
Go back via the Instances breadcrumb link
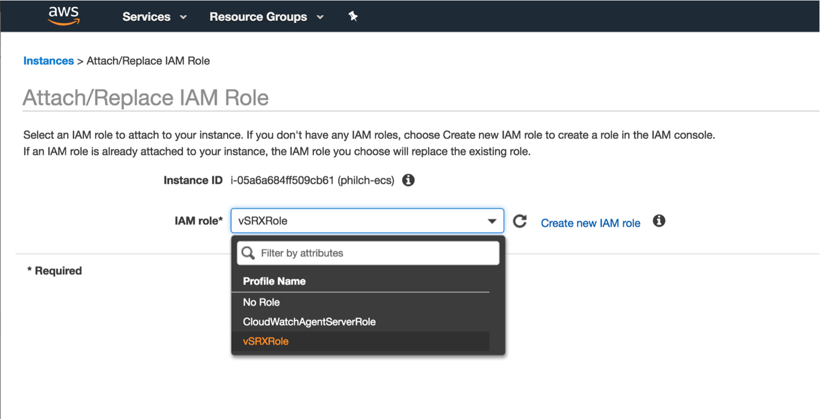pos(48,61)
